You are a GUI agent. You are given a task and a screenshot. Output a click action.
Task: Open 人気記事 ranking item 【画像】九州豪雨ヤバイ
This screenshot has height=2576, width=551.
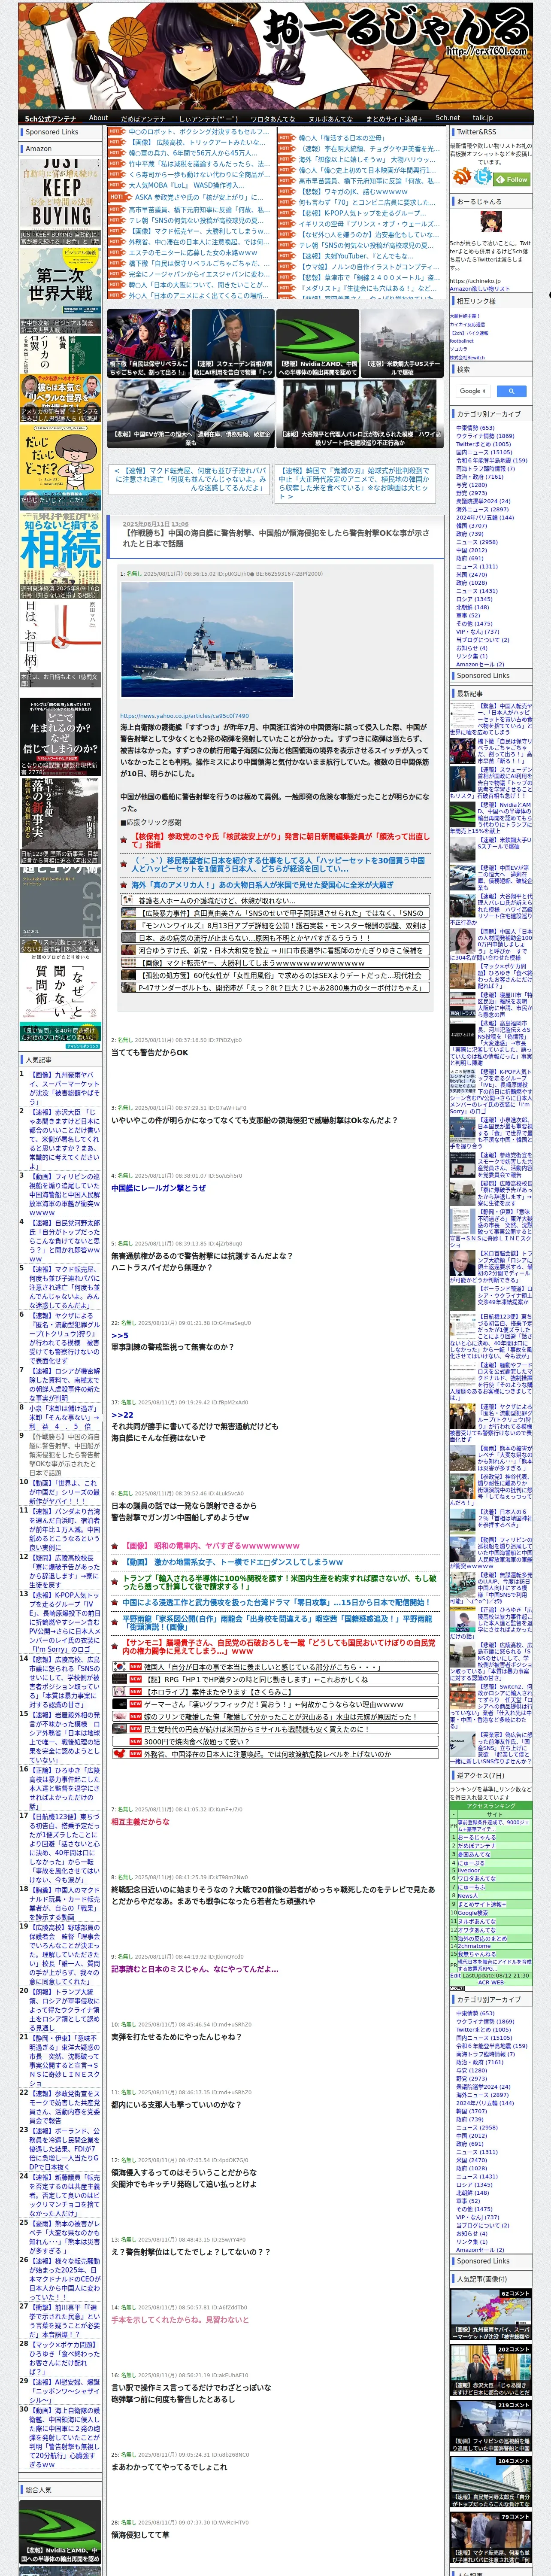(x=63, y=1088)
